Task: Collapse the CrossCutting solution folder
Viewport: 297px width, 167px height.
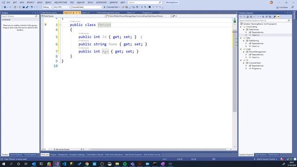Action: pyautogui.click(x=241, y=27)
